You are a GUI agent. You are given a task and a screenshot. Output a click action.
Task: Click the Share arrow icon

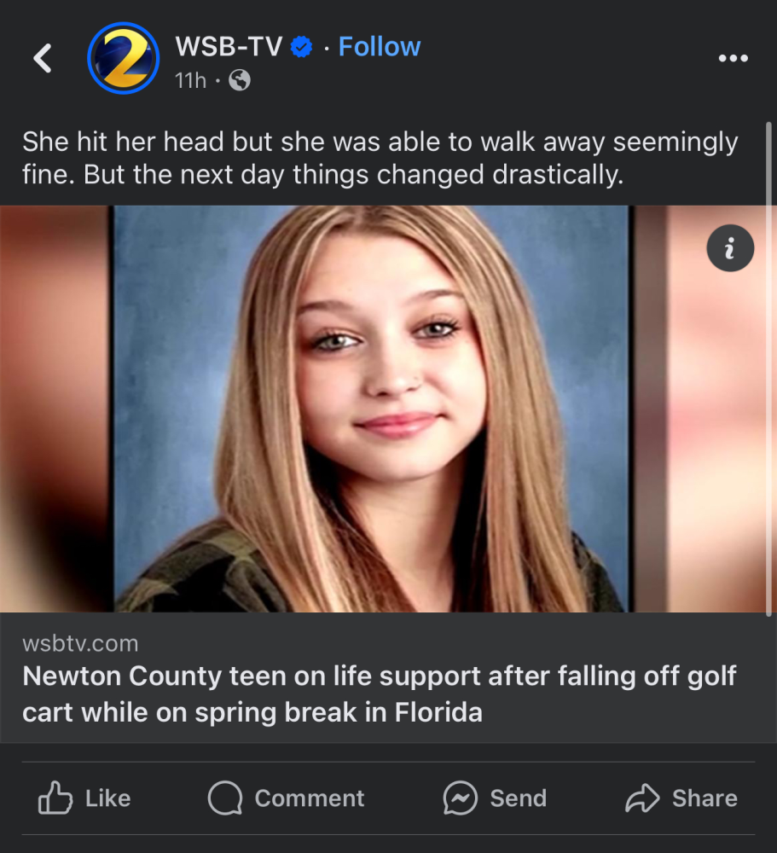tap(643, 798)
